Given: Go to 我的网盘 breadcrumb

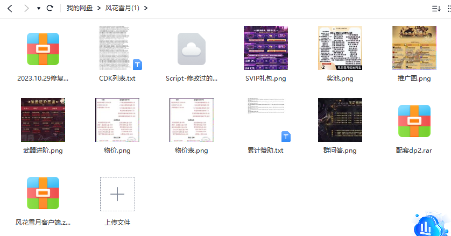Looking at the screenshot, I should (x=79, y=9).
